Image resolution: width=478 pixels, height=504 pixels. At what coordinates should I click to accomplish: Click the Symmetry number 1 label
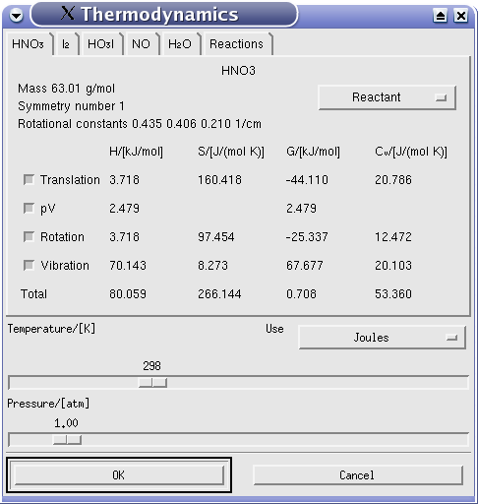pyautogui.click(x=71, y=106)
